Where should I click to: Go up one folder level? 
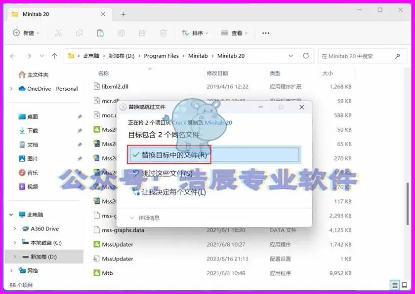click(54, 56)
